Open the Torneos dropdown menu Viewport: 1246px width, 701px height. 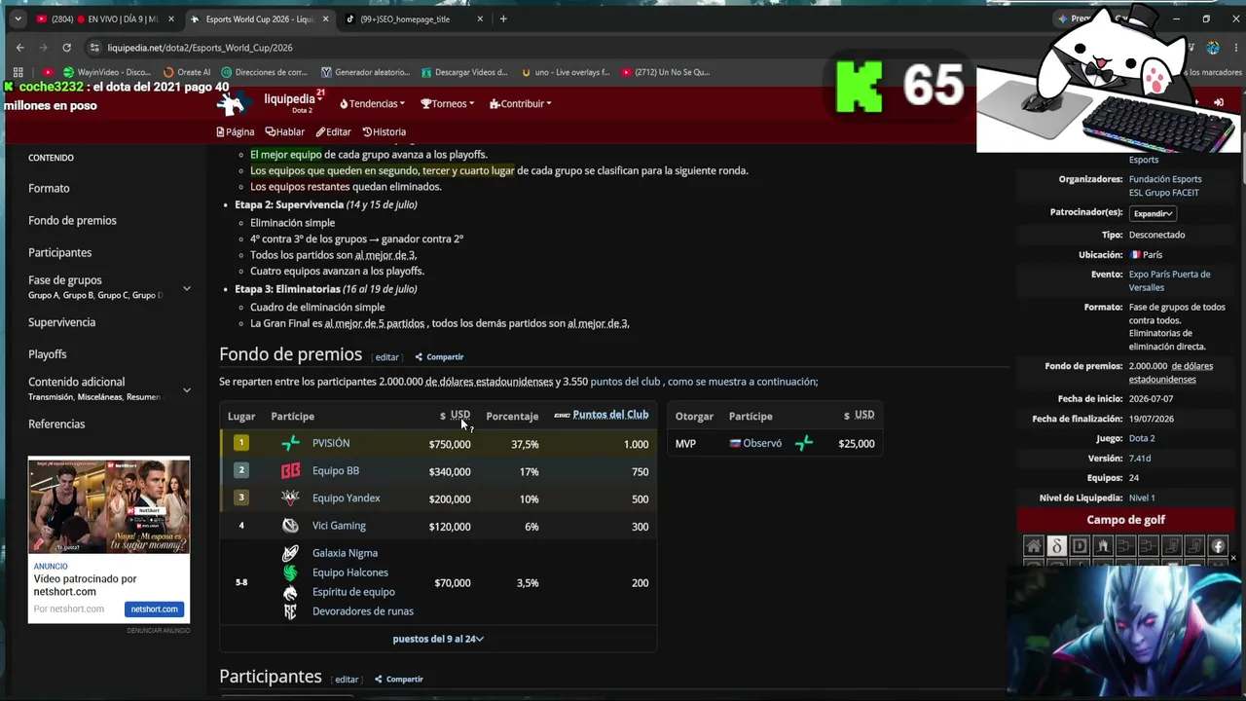click(448, 104)
